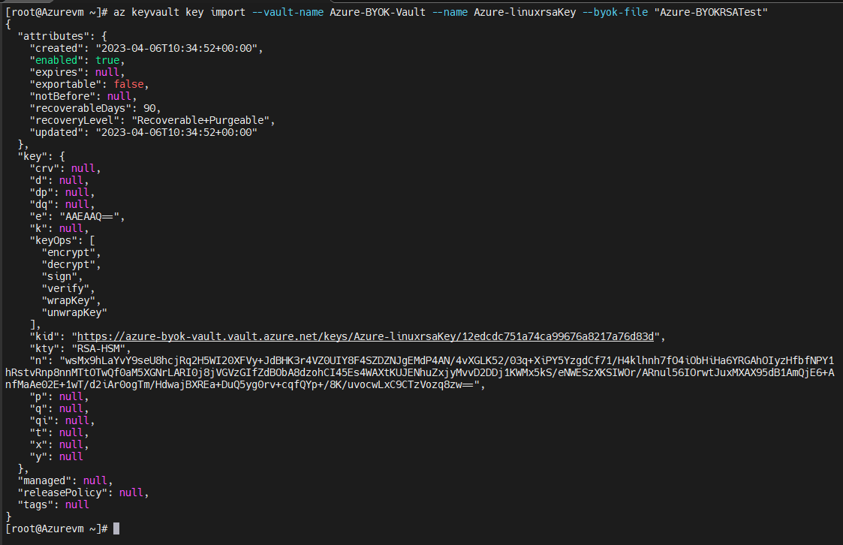Click the "Azure-BYOKRSATest" file argument

pos(711,12)
